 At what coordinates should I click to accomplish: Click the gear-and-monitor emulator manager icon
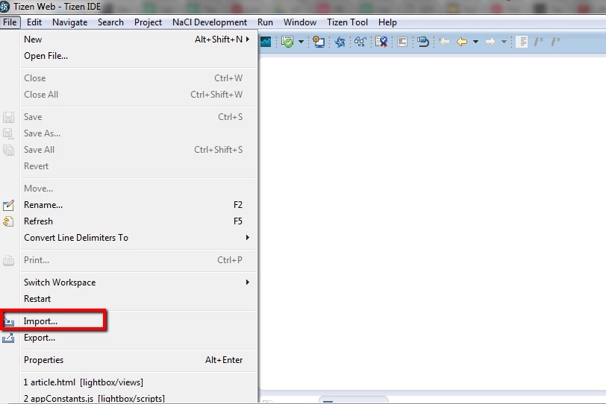(x=319, y=42)
